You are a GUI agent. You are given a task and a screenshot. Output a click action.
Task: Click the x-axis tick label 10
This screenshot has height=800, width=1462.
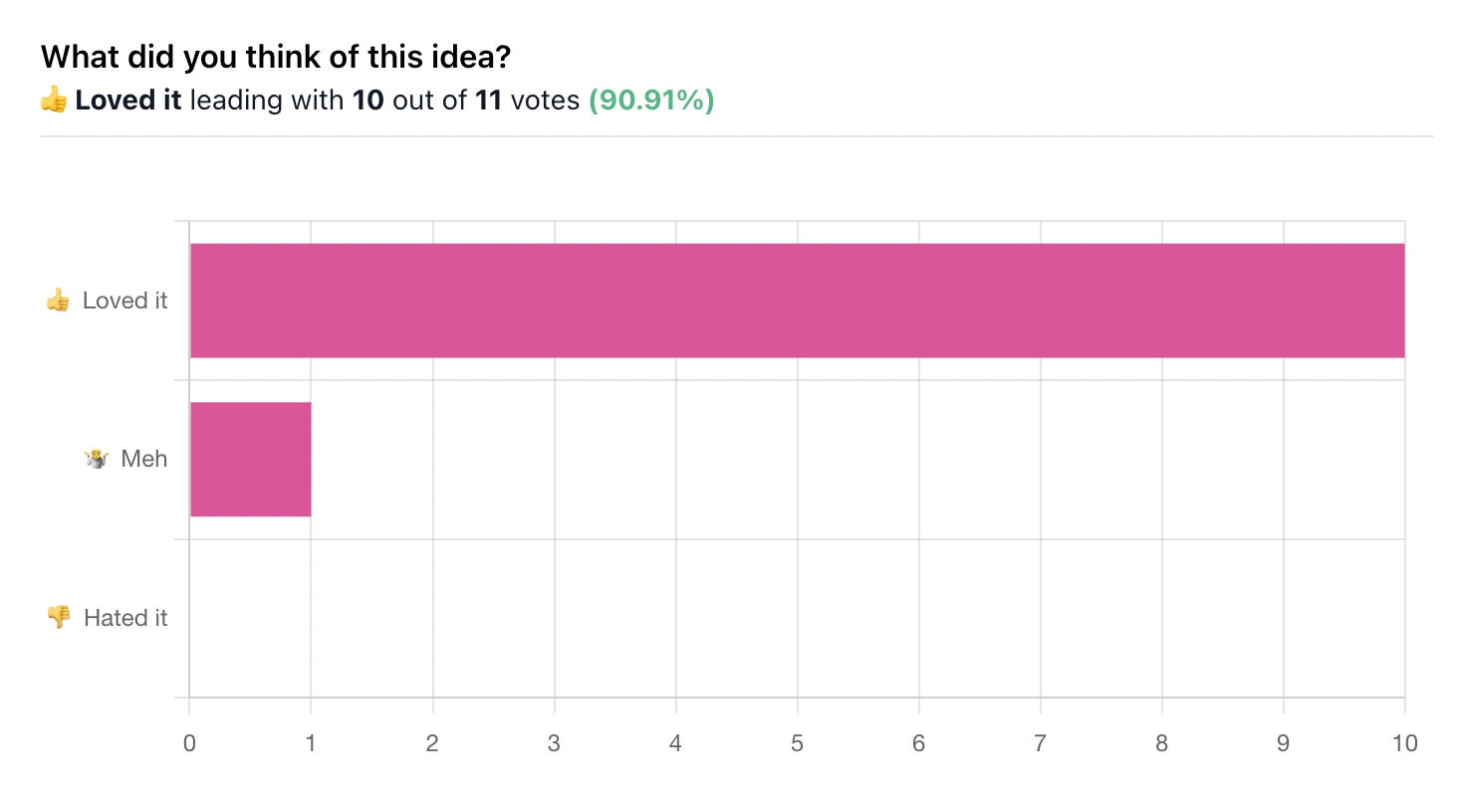1404,742
